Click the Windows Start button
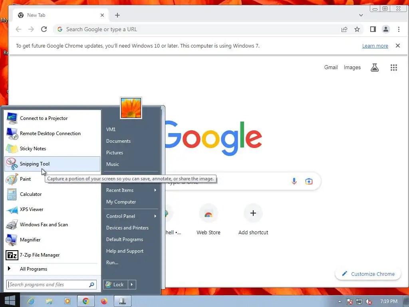This screenshot has width=409, height=307. tap(10, 301)
